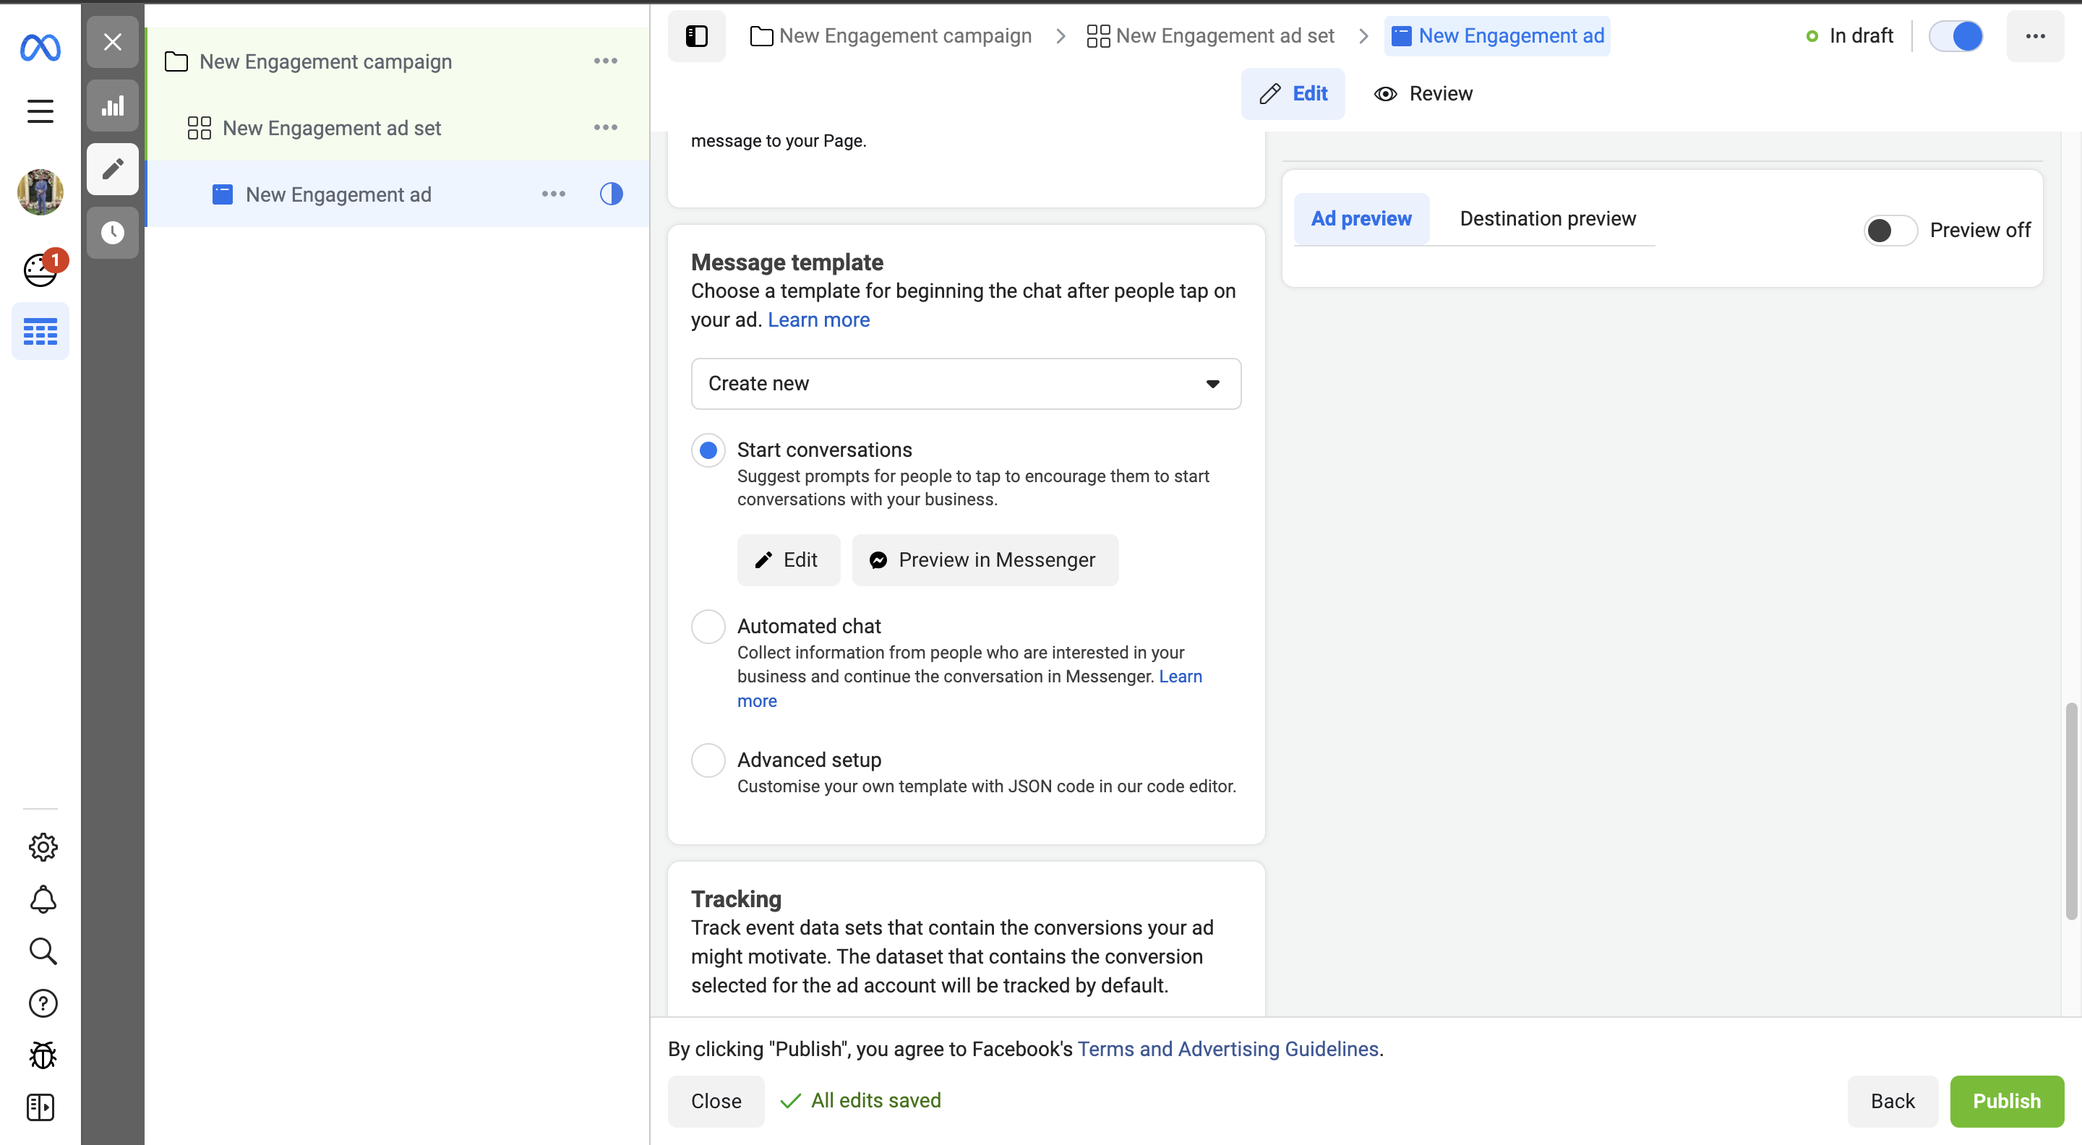Open the search magnifier icon
Viewport: 2082px width, 1145px height.
pos(42,951)
